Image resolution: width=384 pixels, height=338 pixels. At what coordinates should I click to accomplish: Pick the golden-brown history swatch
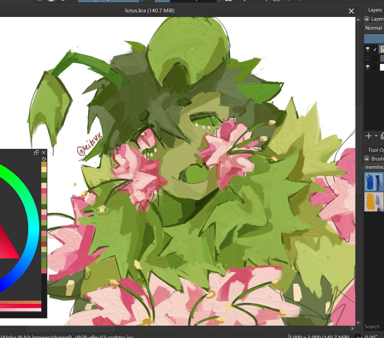click(44, 164)
